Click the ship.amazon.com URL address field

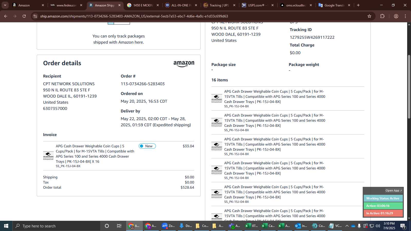pos(200,16)
